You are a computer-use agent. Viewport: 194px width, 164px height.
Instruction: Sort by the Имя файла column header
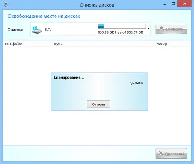[x=28, y=44]
